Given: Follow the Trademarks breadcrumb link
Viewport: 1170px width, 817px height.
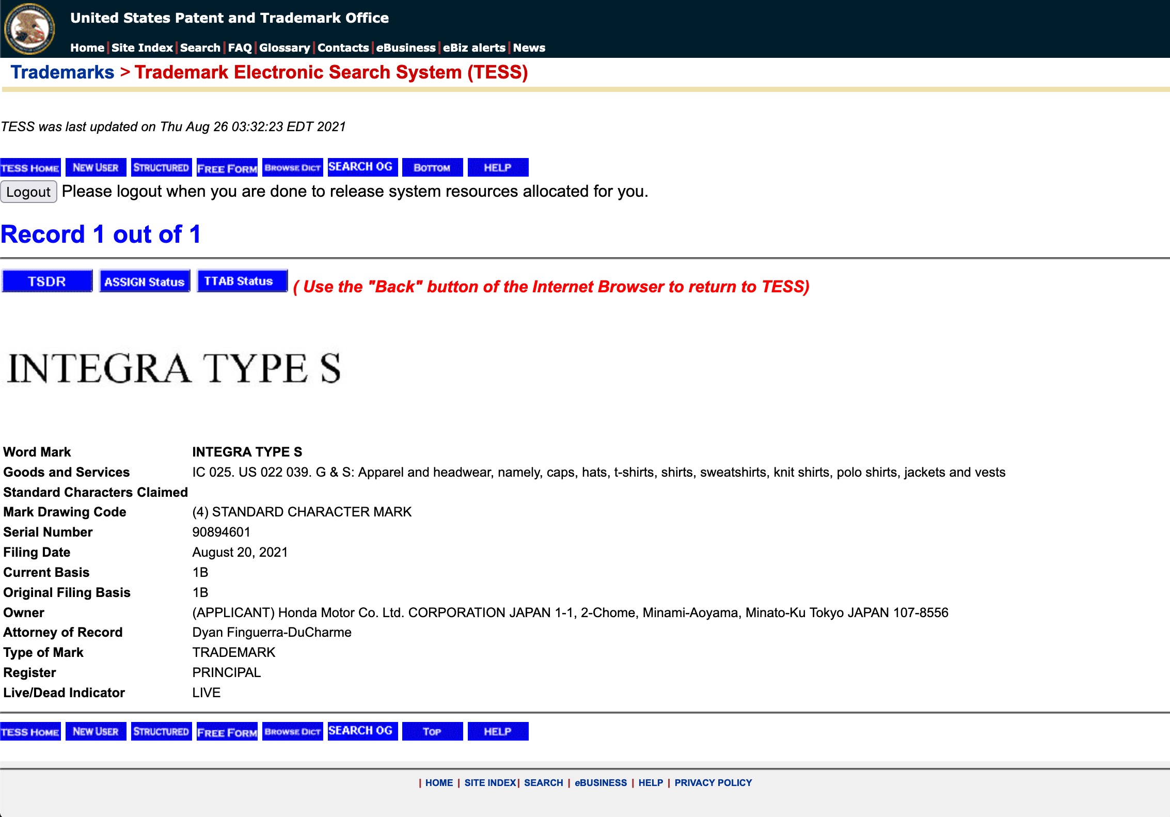Looking at the screenshot, I should click(x=62, y=72).
